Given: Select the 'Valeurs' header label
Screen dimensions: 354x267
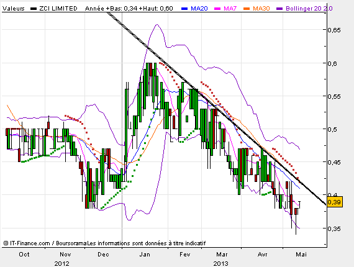Looking at the screenshot, I should (14, 9).
